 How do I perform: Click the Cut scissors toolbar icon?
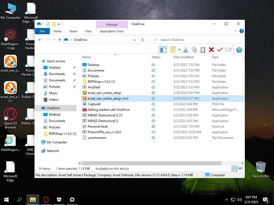tap(185, 50)
